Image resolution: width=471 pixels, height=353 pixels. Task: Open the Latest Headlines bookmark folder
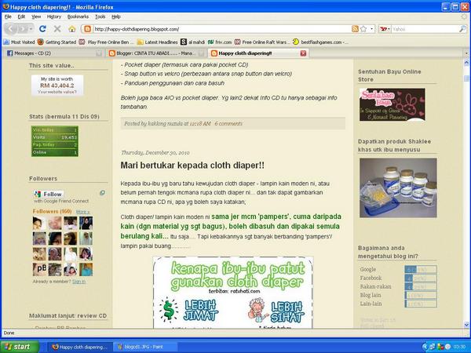157,42
